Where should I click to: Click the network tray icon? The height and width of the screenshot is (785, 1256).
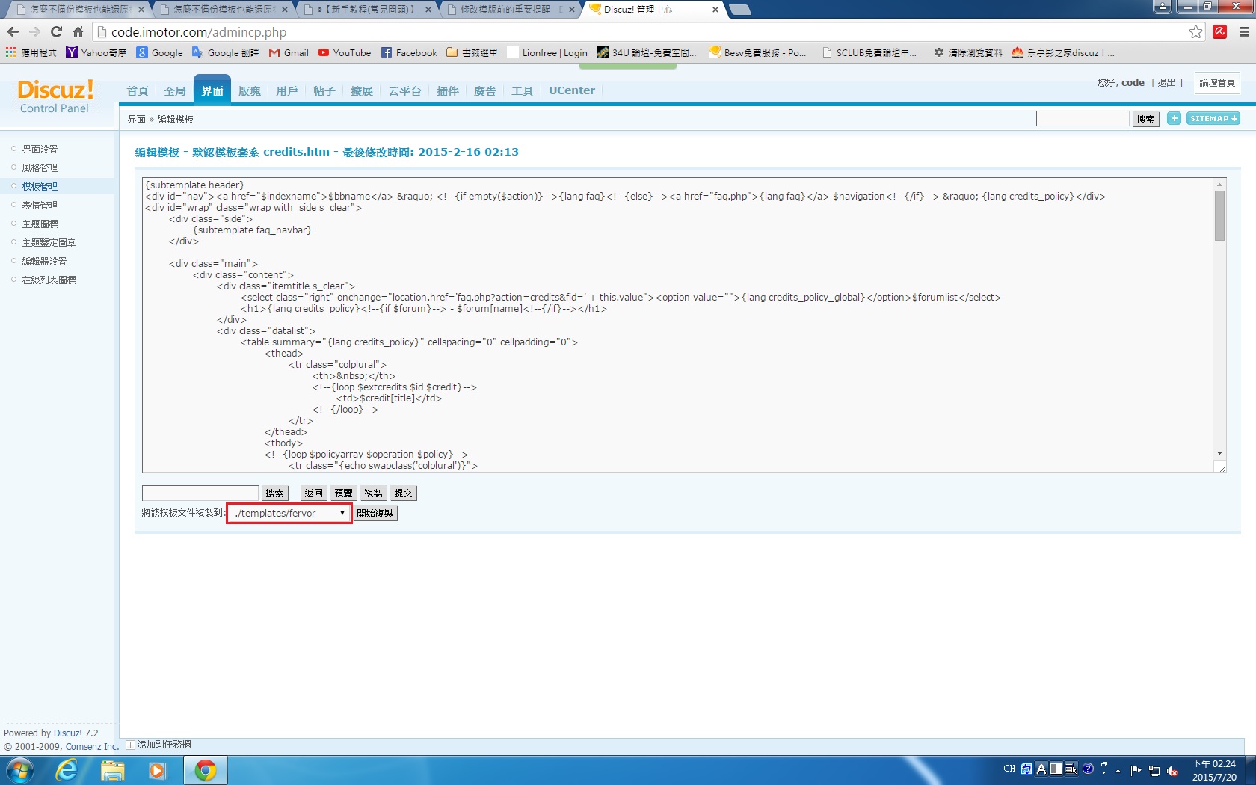click(x=1154, y=771)
